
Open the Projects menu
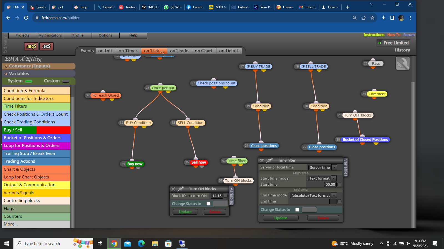pos(22,35)
